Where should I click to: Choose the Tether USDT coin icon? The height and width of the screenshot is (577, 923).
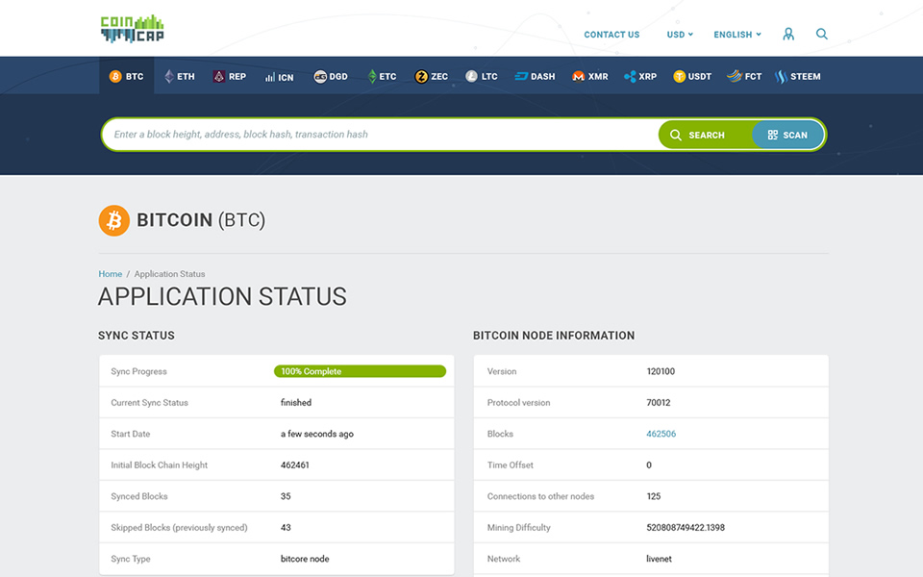pyautogui.click(x=679, y=76)
